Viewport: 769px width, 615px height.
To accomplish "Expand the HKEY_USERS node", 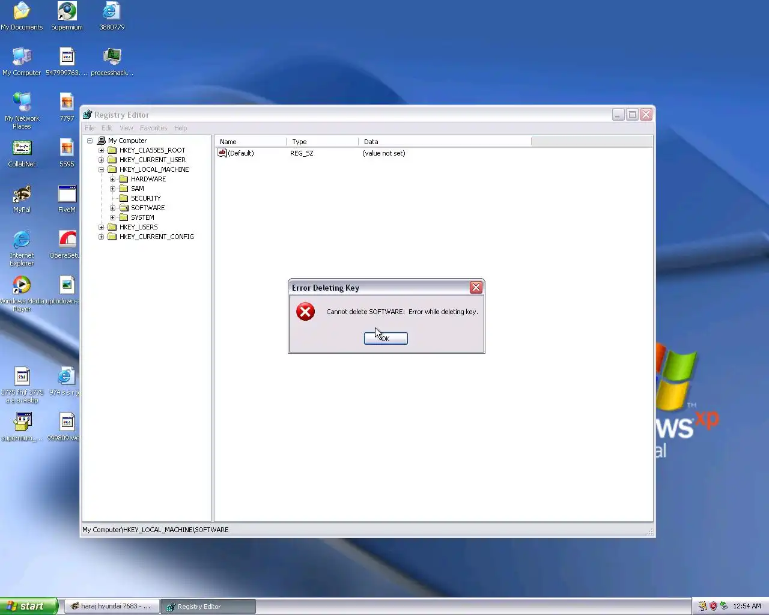I will click(x=101, y=227).
